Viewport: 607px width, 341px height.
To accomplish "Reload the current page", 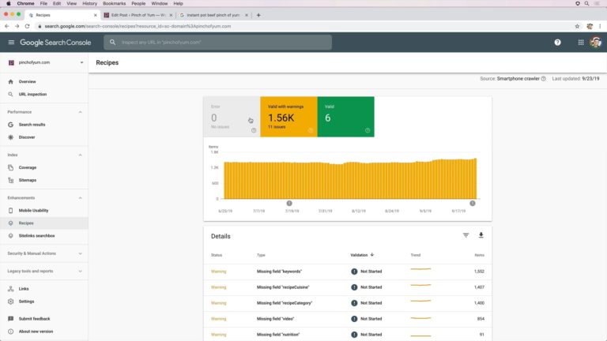I will click(27, 26).
